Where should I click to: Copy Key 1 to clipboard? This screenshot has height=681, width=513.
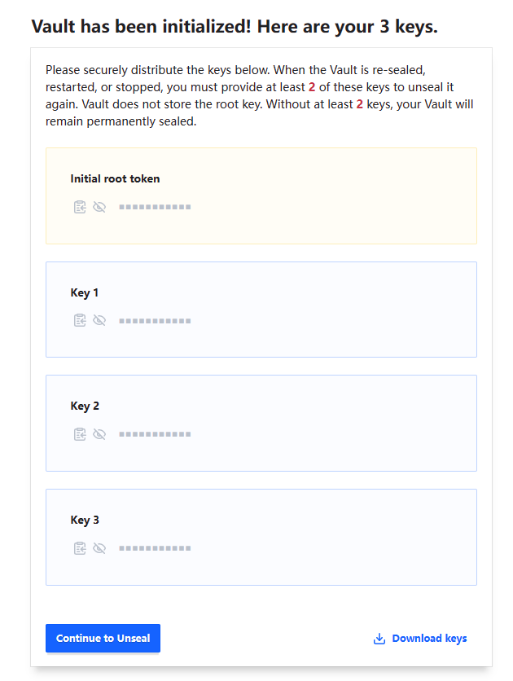point(80,321)
